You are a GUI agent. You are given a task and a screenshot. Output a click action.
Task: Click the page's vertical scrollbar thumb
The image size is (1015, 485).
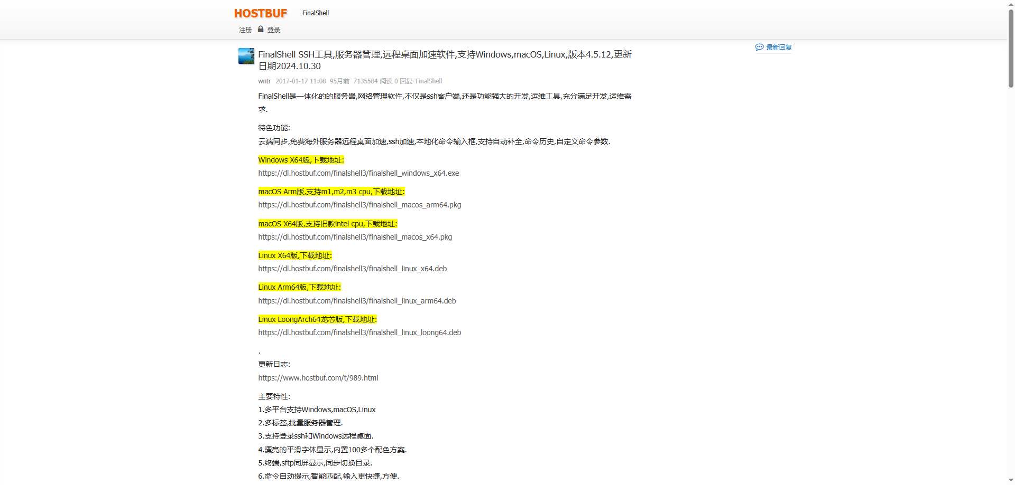pos(1011,47)
